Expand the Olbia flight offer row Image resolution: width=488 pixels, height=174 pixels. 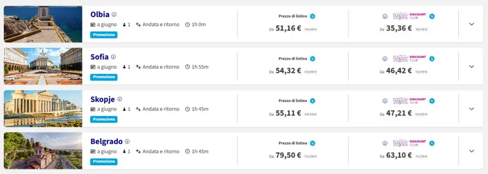[471, 24]
